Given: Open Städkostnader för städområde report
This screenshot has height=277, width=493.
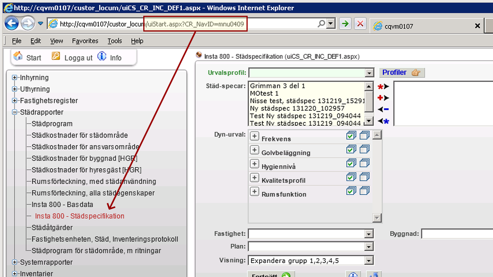Looking at the screenshot, I should [x=80, y=135].
